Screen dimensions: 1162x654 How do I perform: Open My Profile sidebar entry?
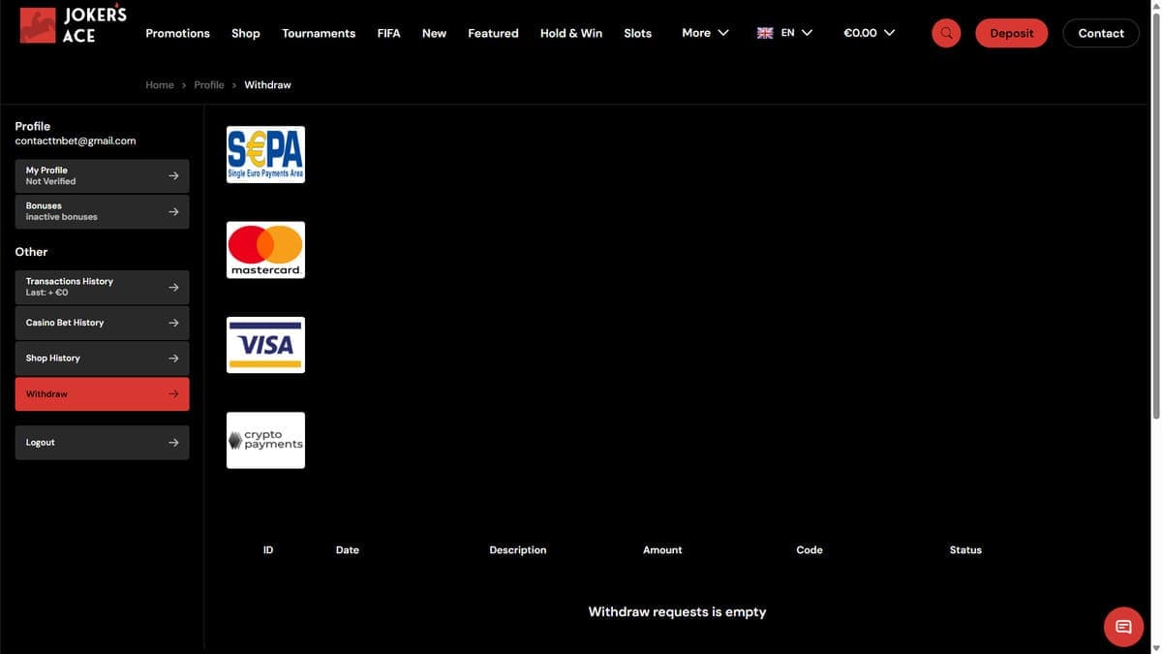[102, 175]
